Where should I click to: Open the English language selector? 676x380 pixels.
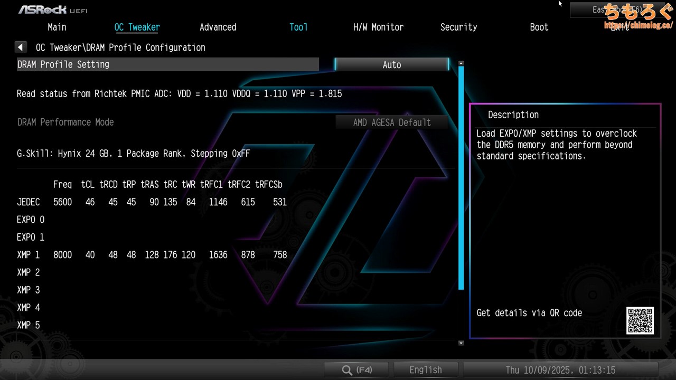click(425, 370)
